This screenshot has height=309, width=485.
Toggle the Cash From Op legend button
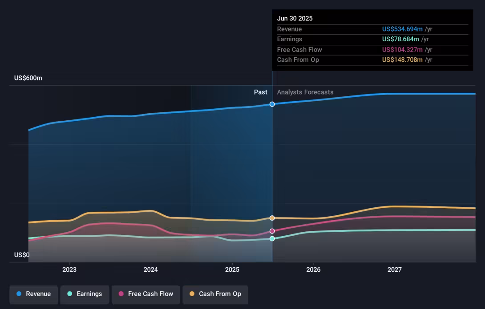215,294
